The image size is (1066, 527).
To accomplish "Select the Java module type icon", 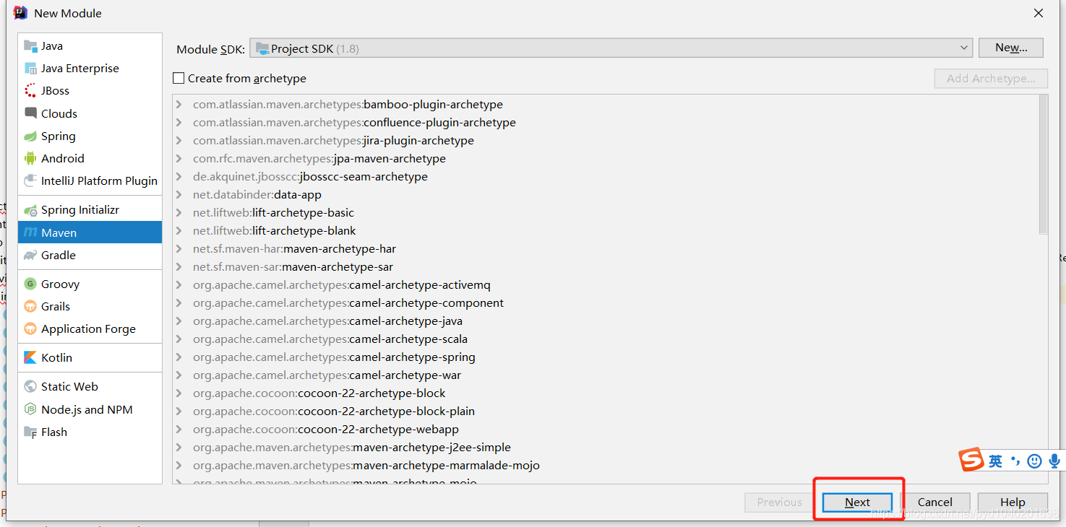I will coord(30,46).
